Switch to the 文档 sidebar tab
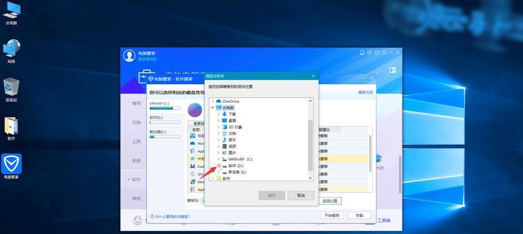The image size is (523, 234). (x=137, y=122)
